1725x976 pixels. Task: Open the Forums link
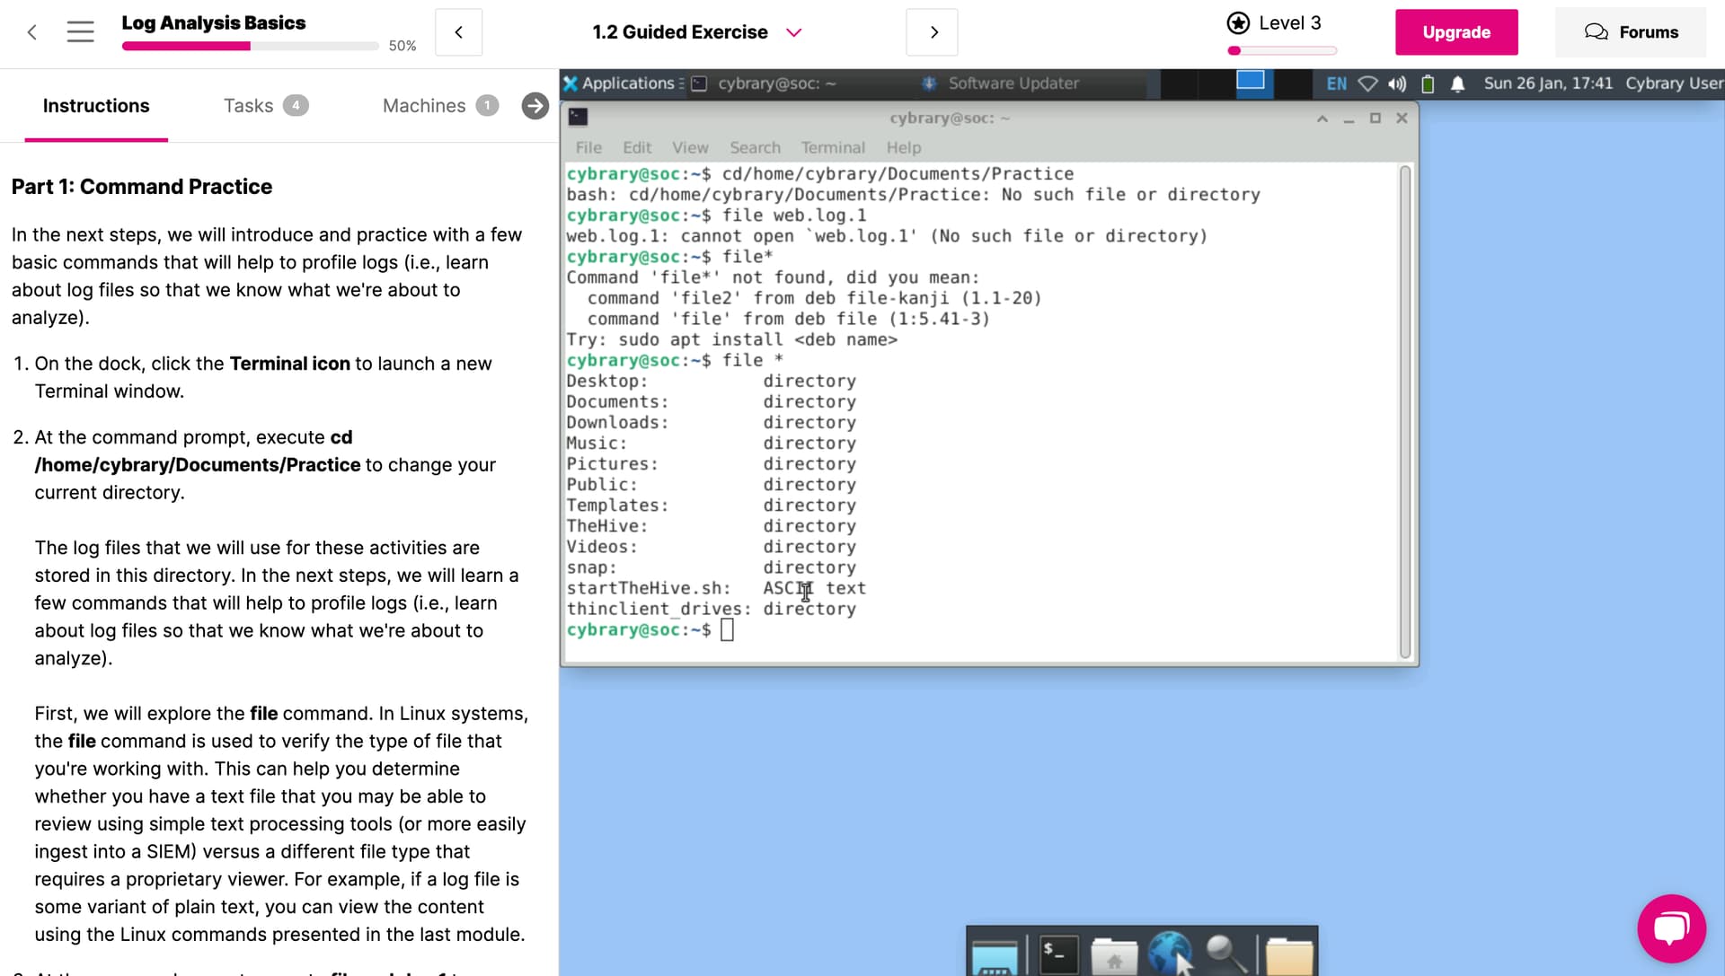click(1631, 32)
